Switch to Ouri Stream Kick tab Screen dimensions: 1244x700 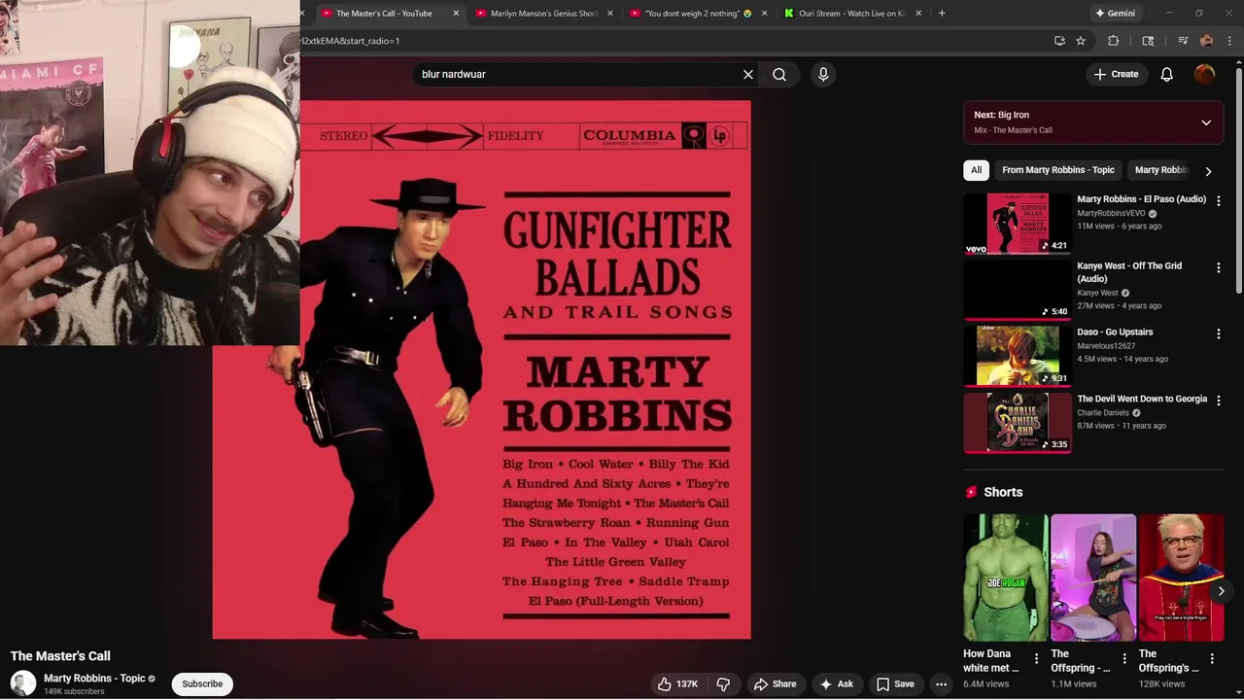[x=852, y=14]
